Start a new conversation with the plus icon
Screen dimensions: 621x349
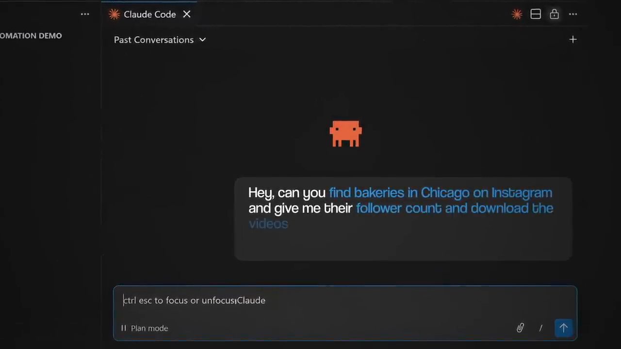coord(573,39)
